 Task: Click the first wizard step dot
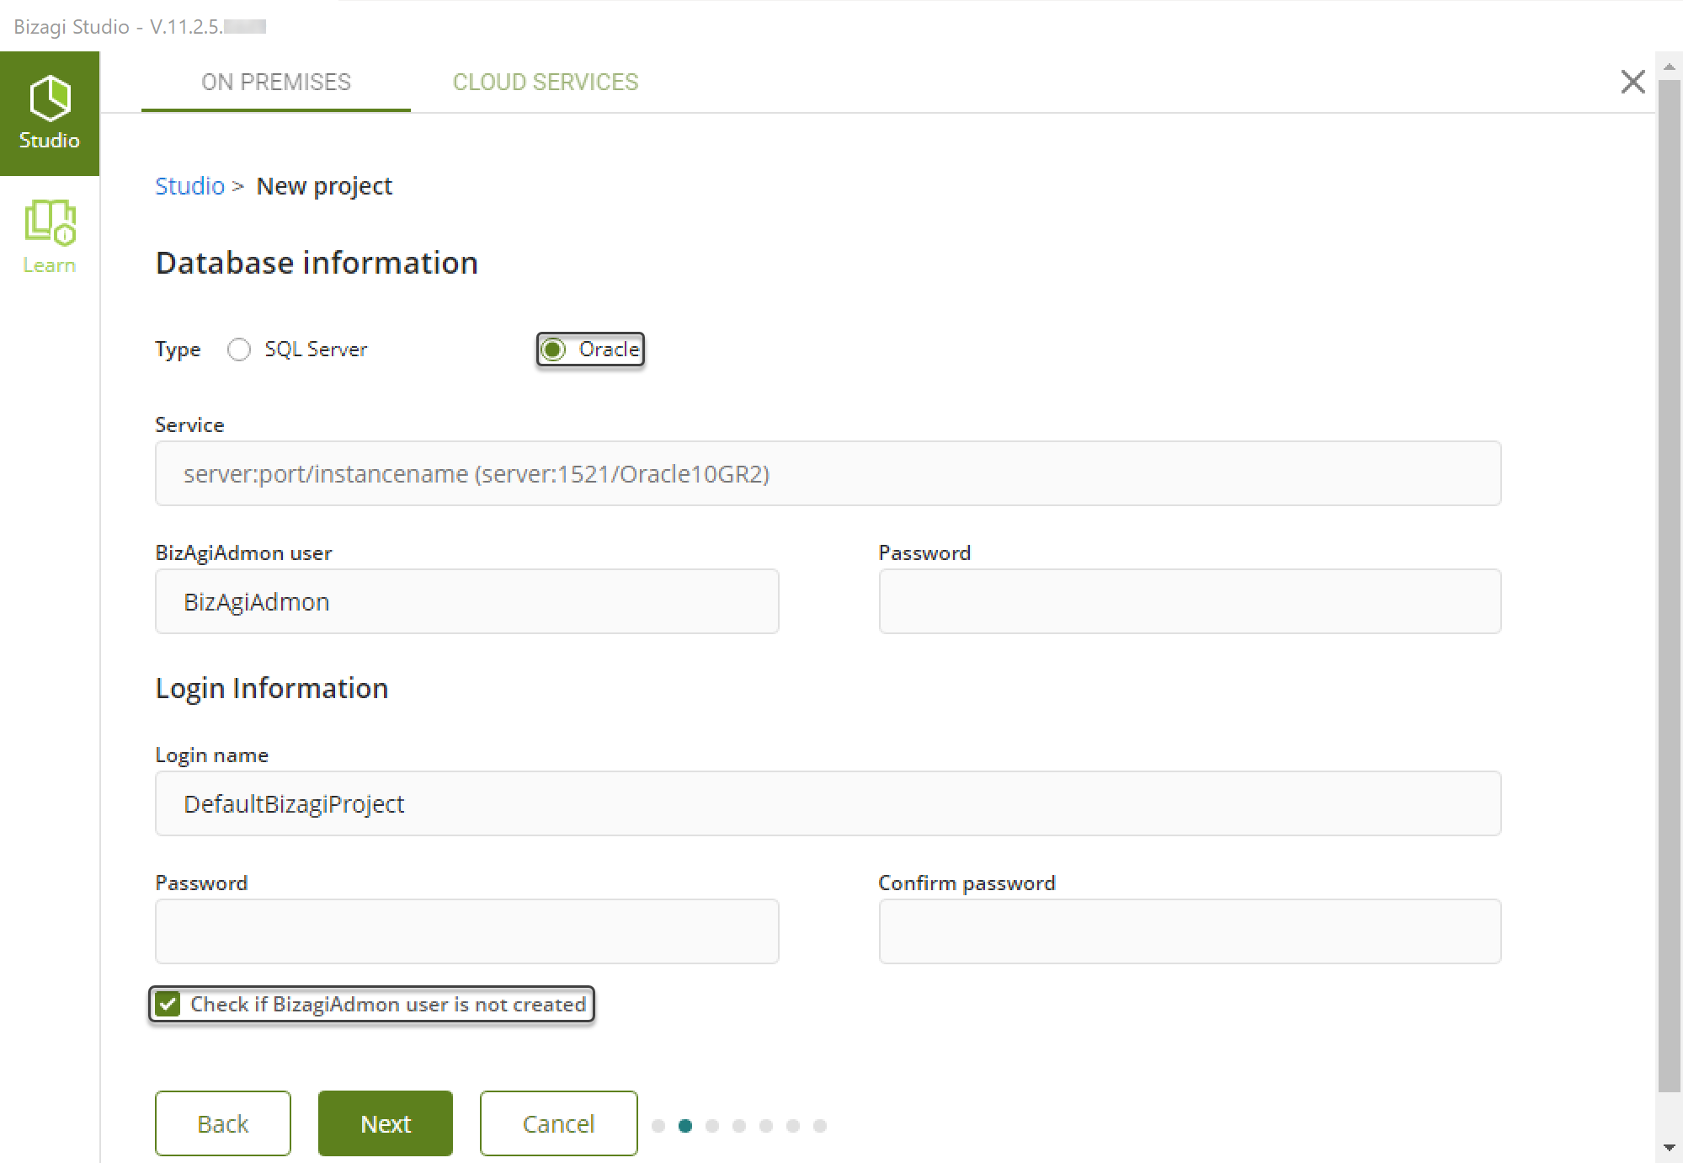(658, 1126)
